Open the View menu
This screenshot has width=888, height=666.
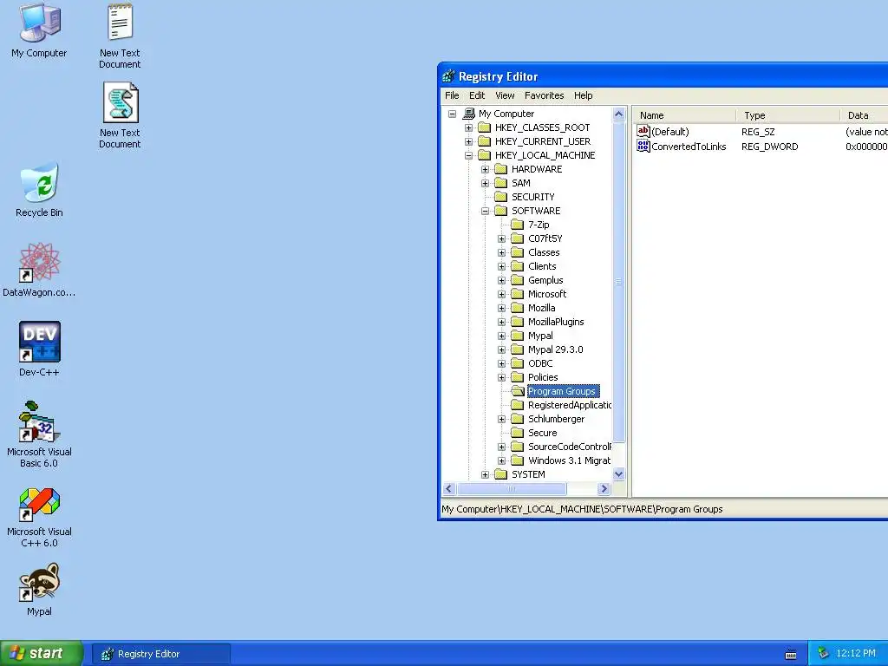[505, 95]
